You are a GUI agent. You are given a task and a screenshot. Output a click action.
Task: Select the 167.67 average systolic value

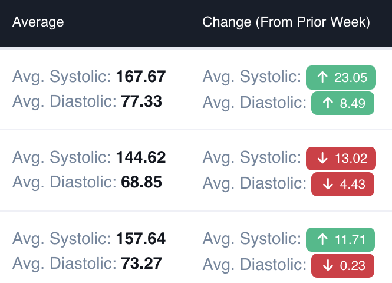141,76
